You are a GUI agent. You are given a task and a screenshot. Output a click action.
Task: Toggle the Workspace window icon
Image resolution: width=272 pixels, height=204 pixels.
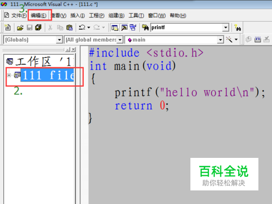pos(115,28)
